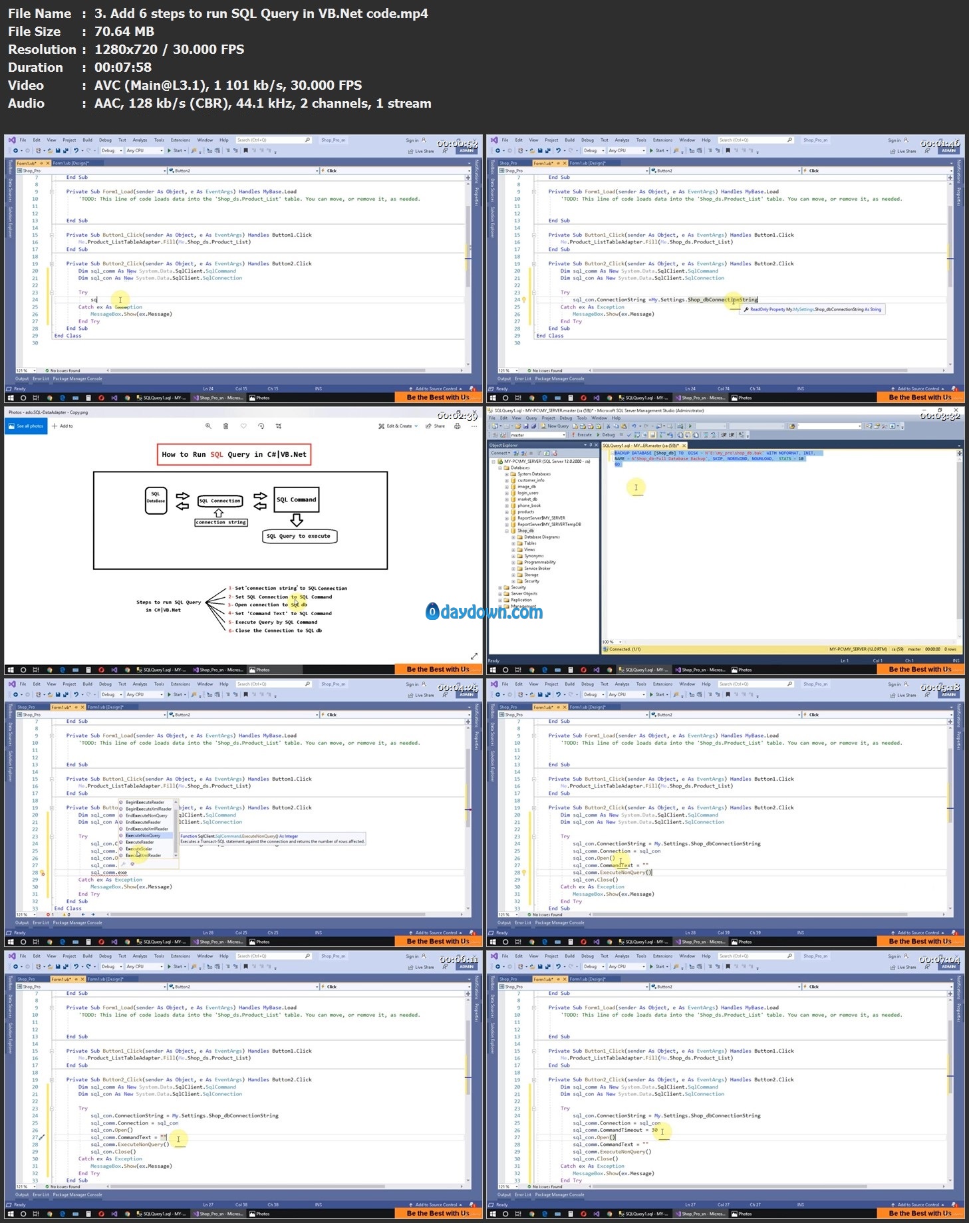Open the Any CPU dropdown in 00:00:58 frame
969x1223 pixels.
tap(144, 151)
